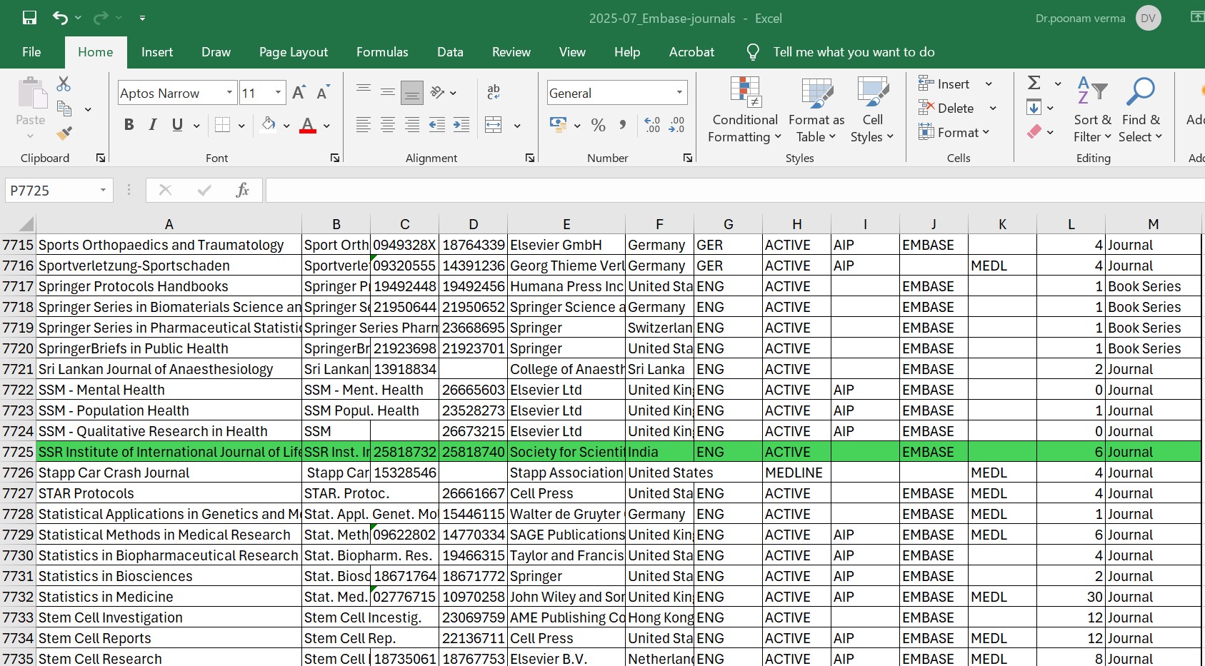Screen dimensions: 1205x666
Task: Click Find & Select button
Action: pos(1141,110)
